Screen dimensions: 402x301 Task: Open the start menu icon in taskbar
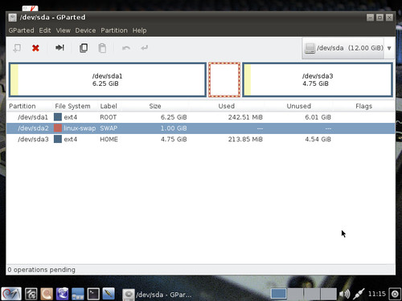click(x=11, y=294)
